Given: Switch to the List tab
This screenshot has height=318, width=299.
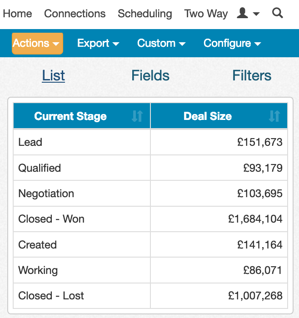Looking at the screenshot, I should 53,75.
